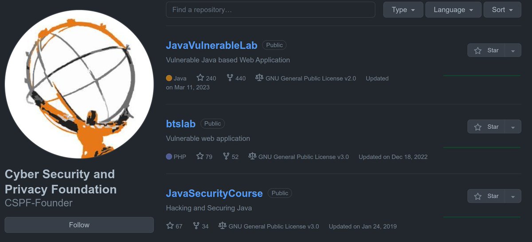
Task: Click the Cyber Security and Privacy Foundation name
Action: tap(61, 182)
